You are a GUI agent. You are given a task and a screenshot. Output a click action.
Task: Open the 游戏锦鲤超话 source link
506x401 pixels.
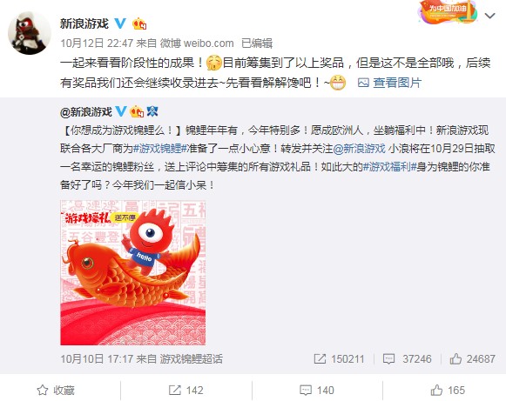(192, 358)
